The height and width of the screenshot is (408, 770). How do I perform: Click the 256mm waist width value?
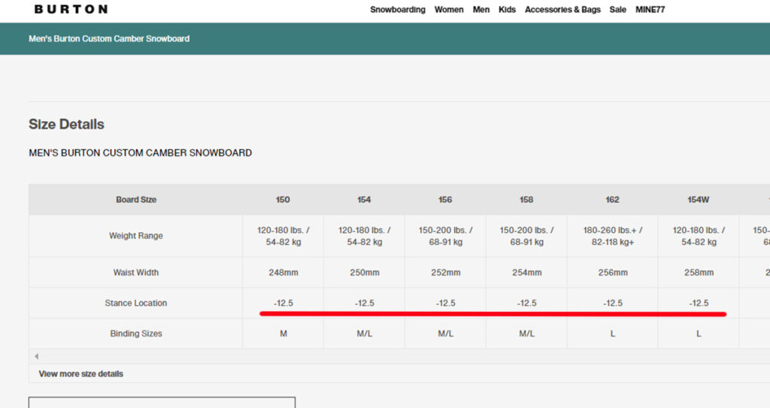coord(612,273)
